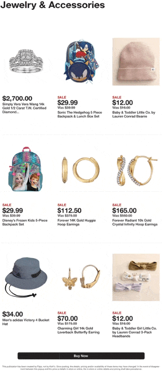The height and width of the screenshot is (372, 162).
Task: Click Men's adidas Victory 4 Bucket Hat title
Action: coord(26,322)
